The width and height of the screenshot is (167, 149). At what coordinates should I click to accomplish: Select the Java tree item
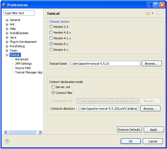tap(13, 37)
